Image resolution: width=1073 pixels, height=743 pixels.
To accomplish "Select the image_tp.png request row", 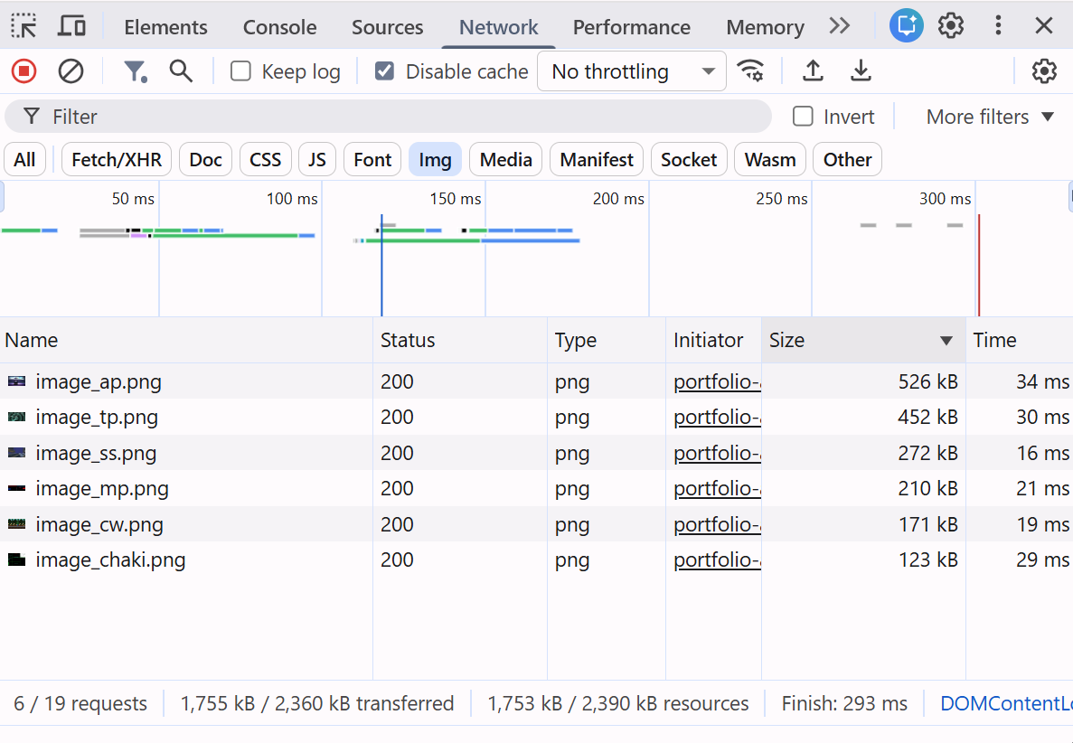I will click(x=537, y=417).
